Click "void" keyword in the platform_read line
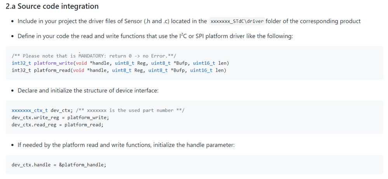Image resolution: width=388 pixels, height=179 pixels. [78, 70]
